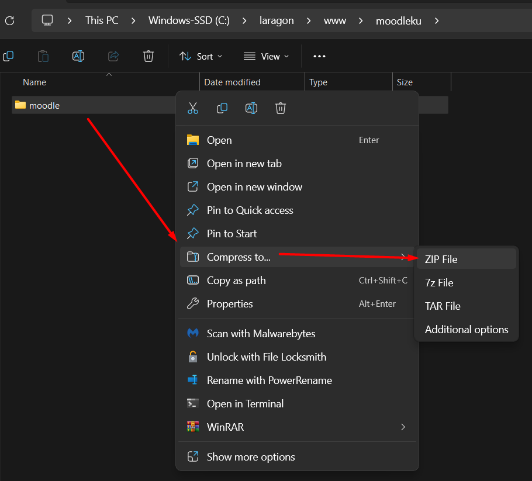This screenshot has height=481, width=532.
Task: Click Show more options
Action: point(250,457)
